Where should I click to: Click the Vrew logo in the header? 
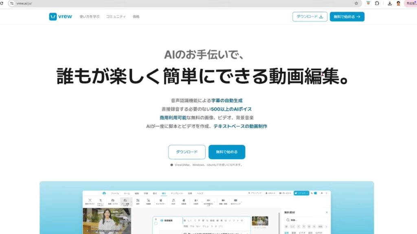[x=61, y=17]
